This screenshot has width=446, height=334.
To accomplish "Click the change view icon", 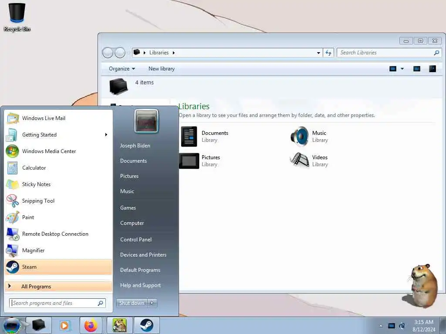I will 393,69.
